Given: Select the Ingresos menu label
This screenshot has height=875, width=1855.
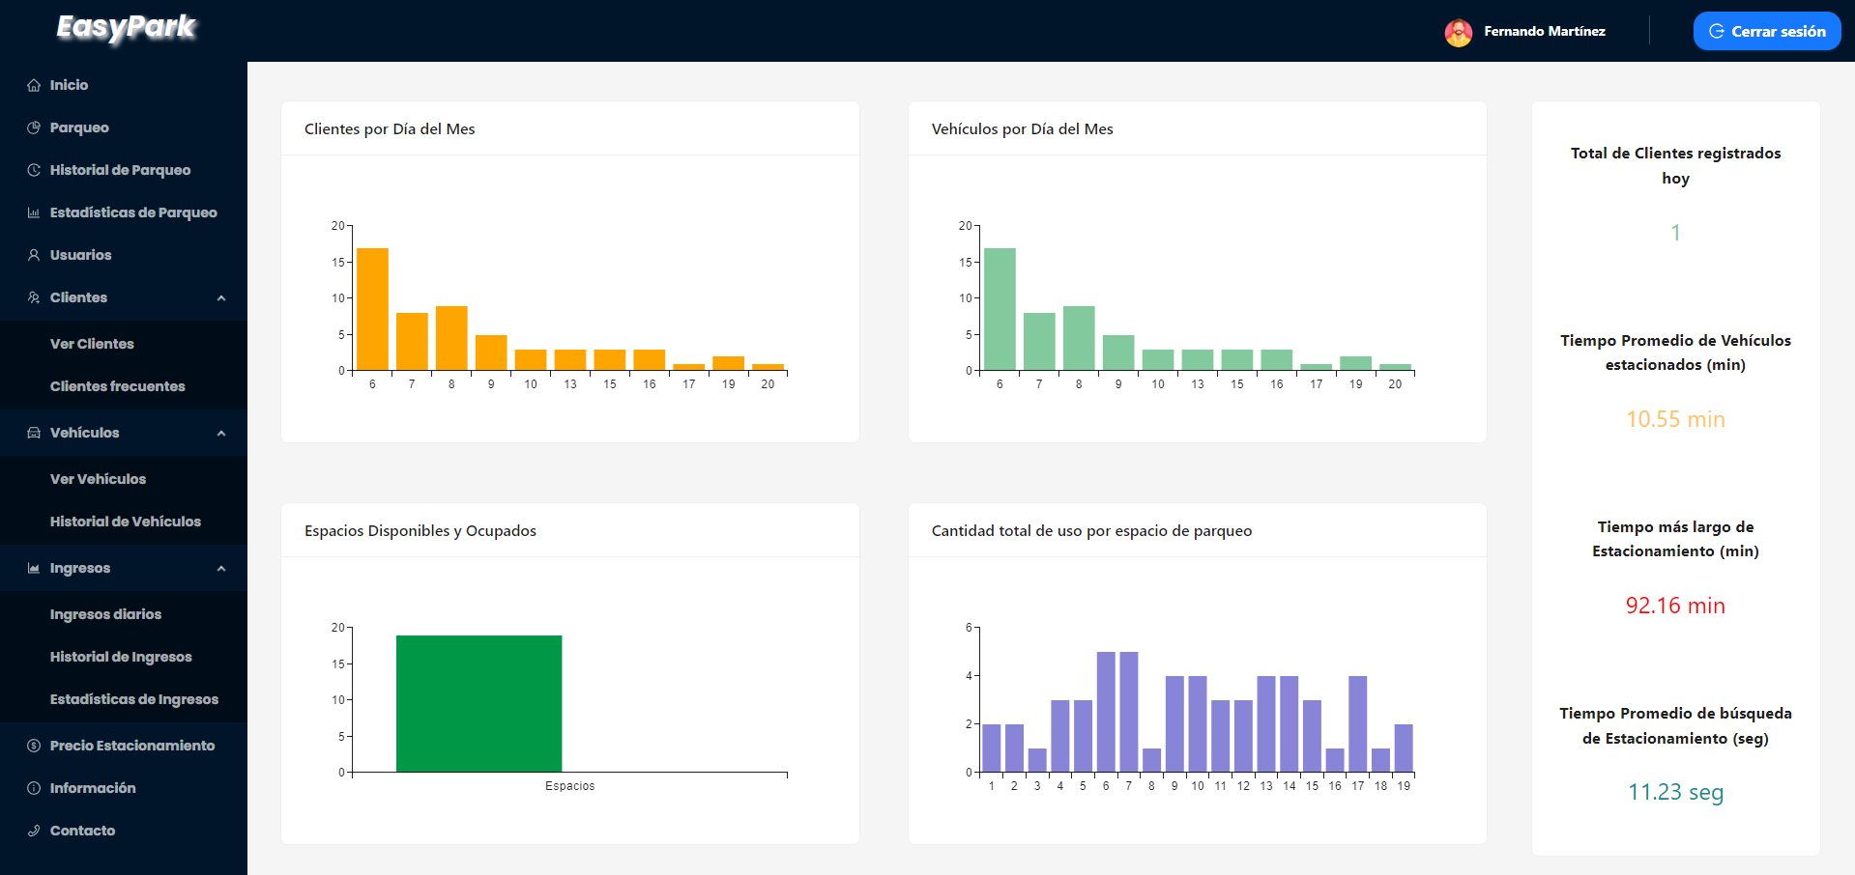Looking at the screenshot, I should coord(80,568).
